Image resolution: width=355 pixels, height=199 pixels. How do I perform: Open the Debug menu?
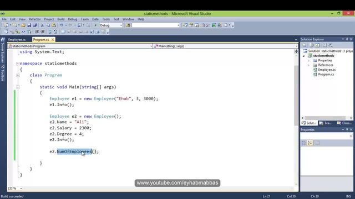coord(73,19)
